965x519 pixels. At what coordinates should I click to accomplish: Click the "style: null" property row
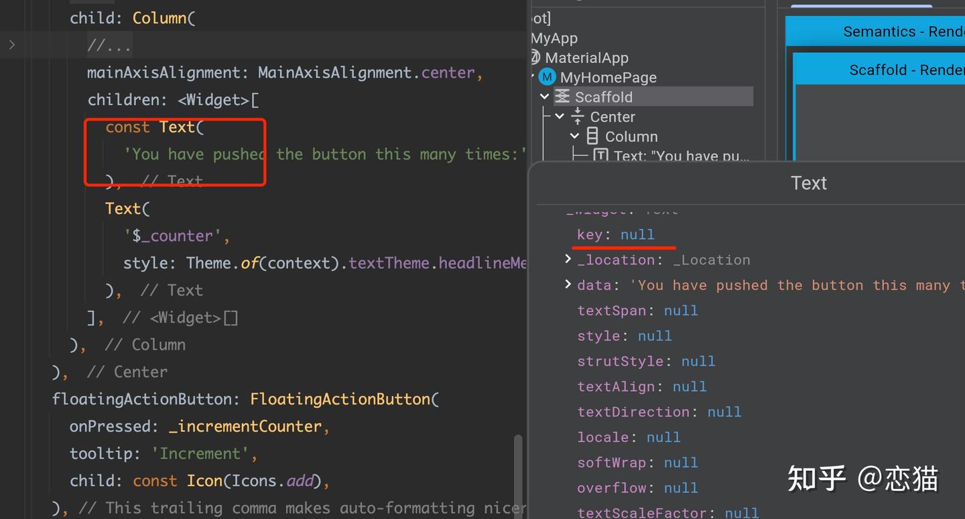tap(624, 336)
